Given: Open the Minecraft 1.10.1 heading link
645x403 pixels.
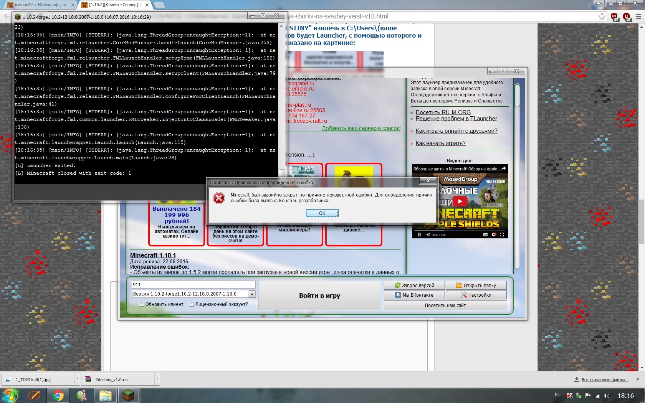Looking at the screenshot, I should (x=153, y=255).
